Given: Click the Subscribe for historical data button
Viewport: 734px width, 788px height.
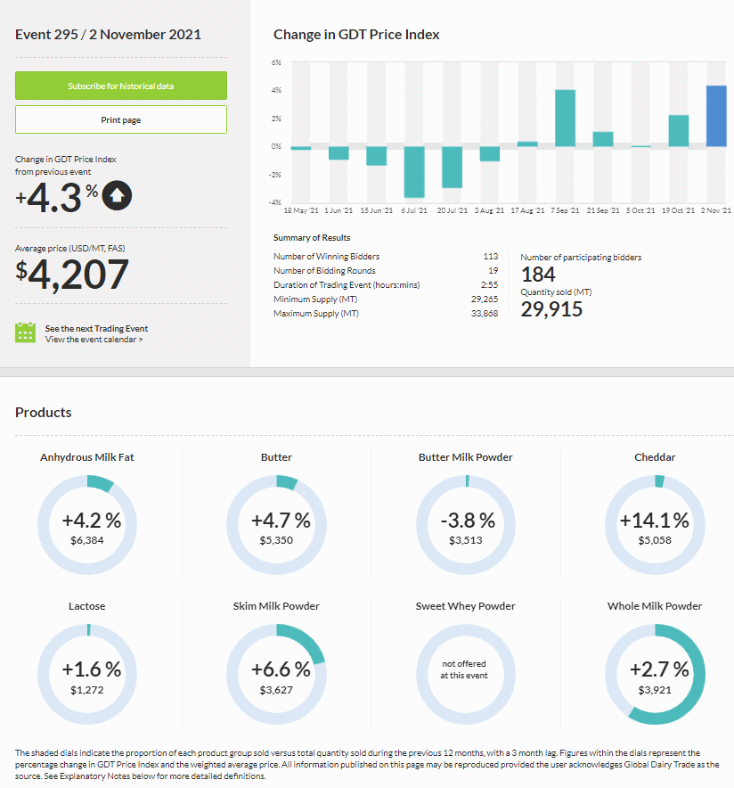Looking at the screenshot, I should (121, 86).
